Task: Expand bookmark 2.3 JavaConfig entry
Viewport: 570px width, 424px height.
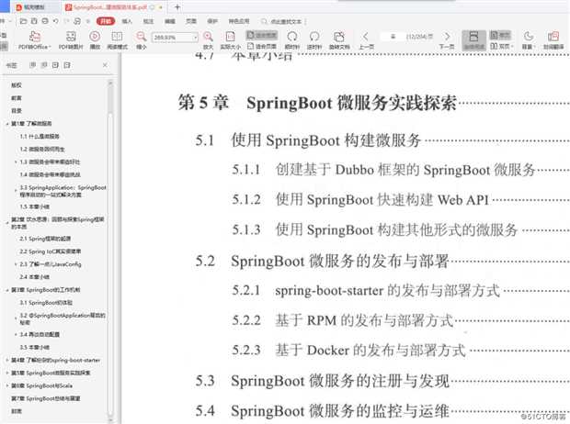Action: (x=16, y=264)
